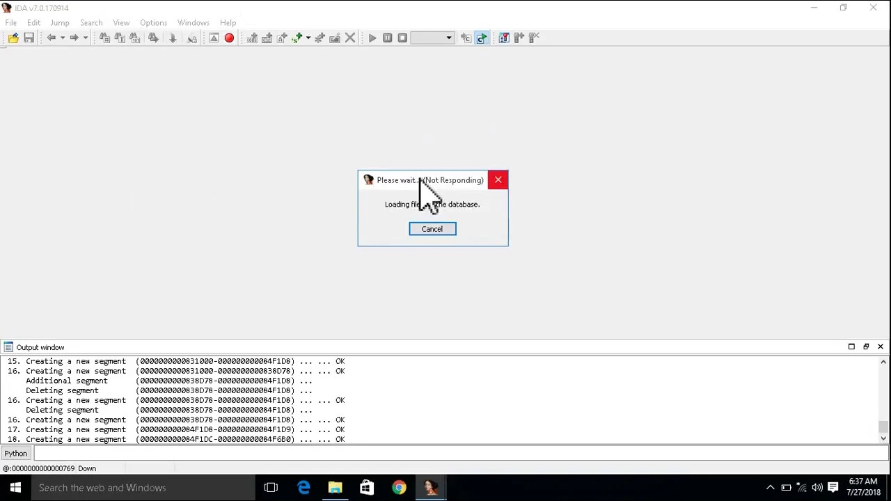
Task: Click the '18. Creating a new segment' line
Action: [x=176, y=439]
